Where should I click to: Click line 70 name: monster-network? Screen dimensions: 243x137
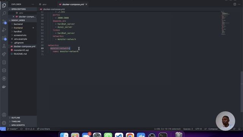[66, 51]
